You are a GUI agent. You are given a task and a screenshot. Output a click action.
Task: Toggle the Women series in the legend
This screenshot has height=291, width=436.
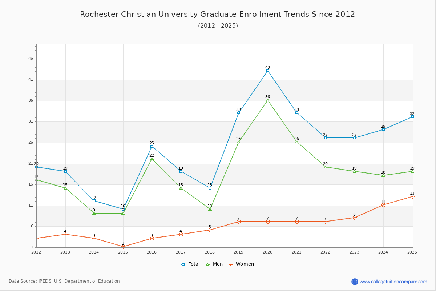click(241, 264)
